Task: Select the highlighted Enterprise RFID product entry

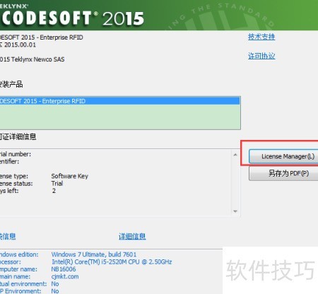Action: coord(119,101)
